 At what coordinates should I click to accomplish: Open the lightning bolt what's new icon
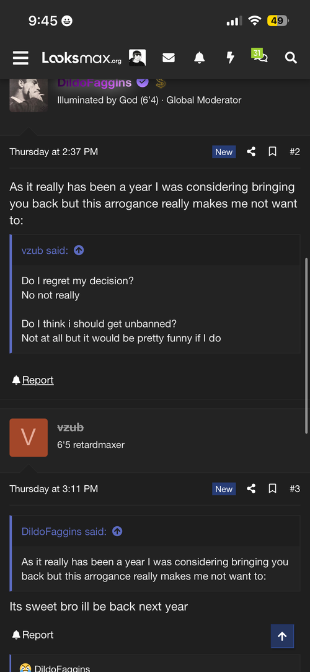pyautogui.click(x=231, y=58)
